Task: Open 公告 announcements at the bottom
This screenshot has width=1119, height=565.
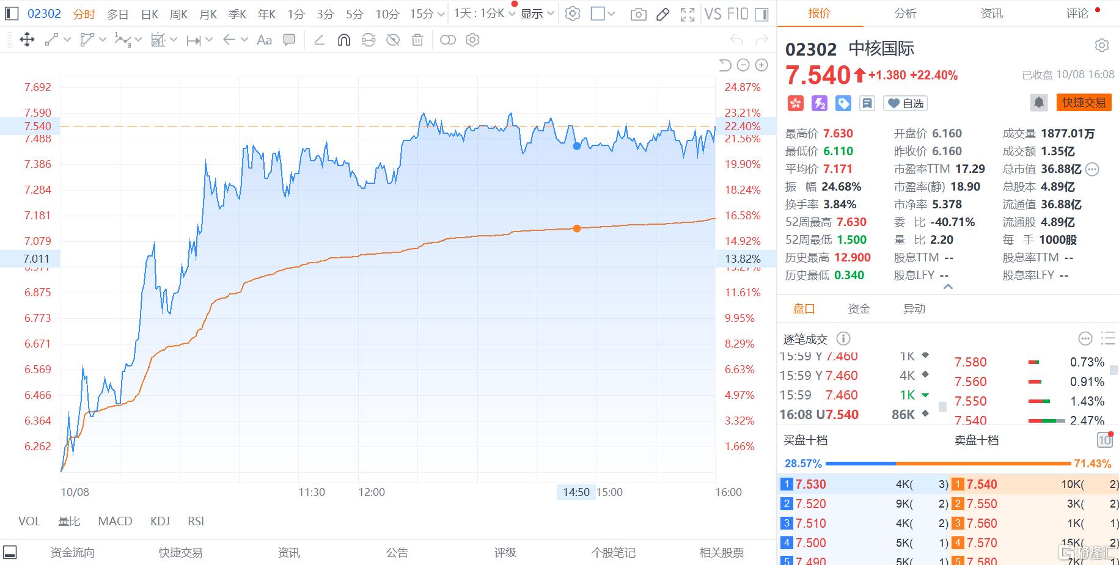Action: pos(397,553)
